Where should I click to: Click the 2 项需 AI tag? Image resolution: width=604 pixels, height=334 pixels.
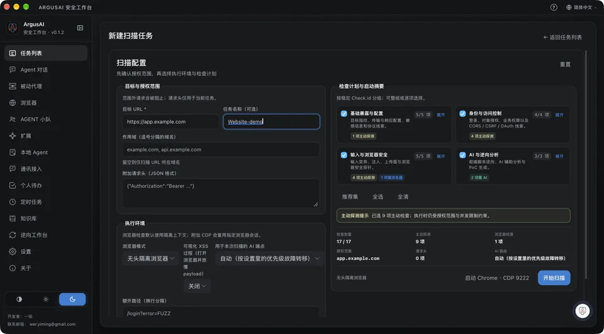click(x=479, y=178)
